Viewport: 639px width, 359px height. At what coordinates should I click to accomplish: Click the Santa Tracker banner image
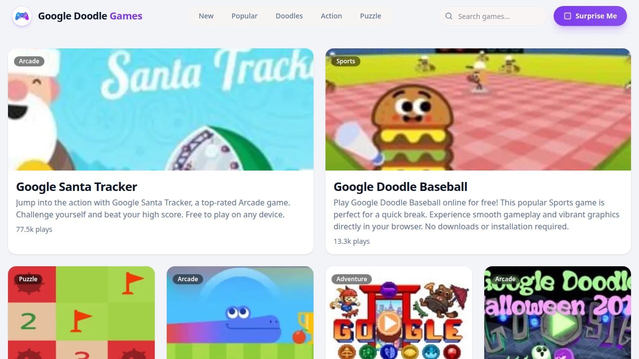(x=161, y=109)
